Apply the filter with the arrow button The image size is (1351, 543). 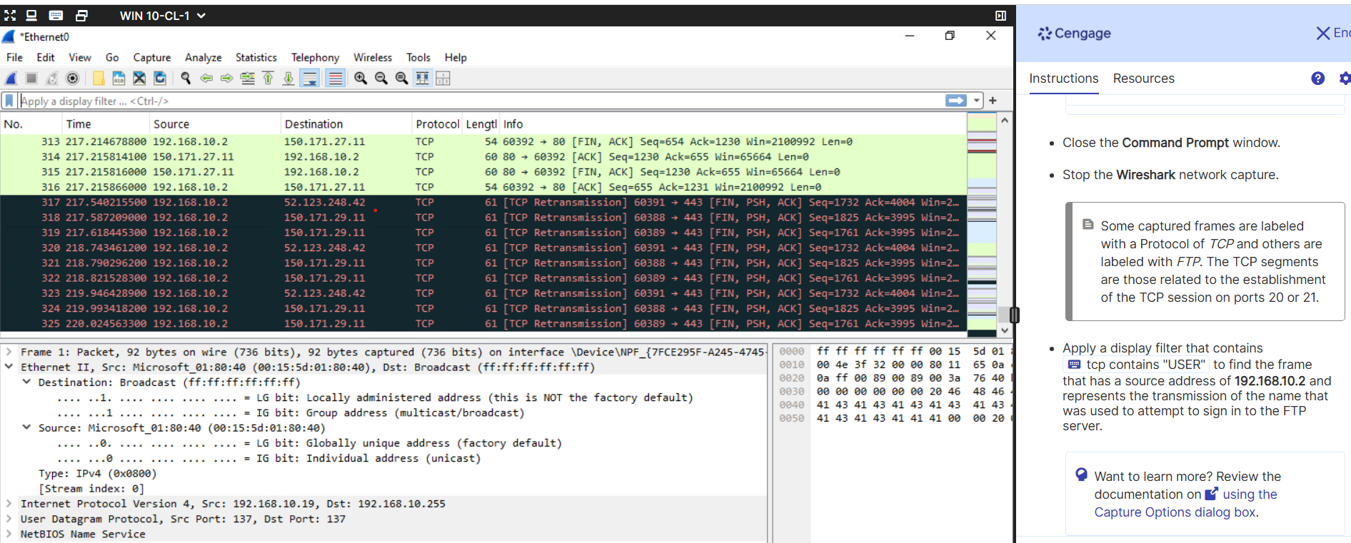[956, 101]
